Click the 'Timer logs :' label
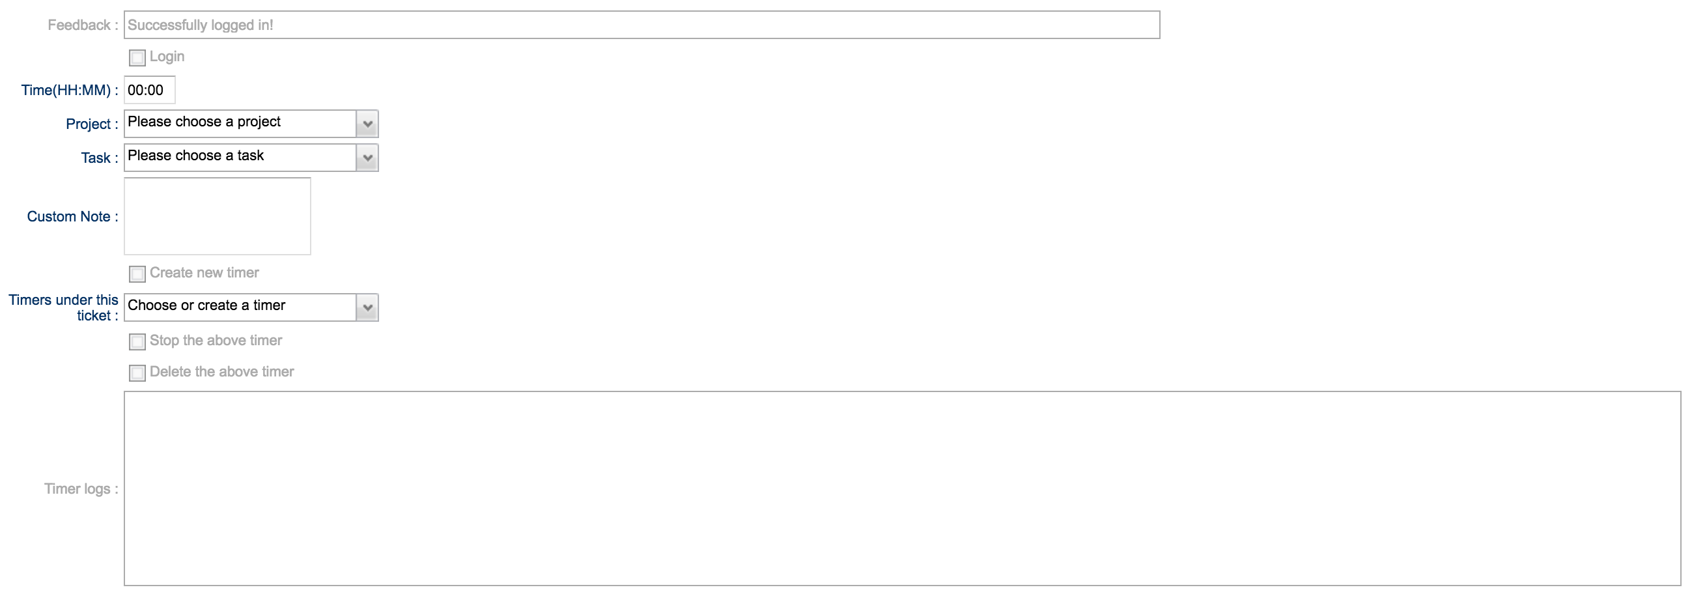The width and height of the screenshot is (1692, 594). [81, 489]
